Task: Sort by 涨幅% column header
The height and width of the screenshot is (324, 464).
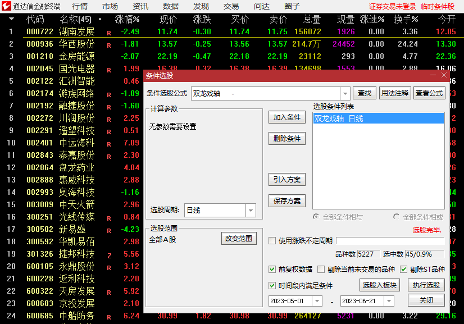Action: [128, 20]
